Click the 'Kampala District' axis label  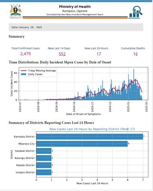(24, 137)
